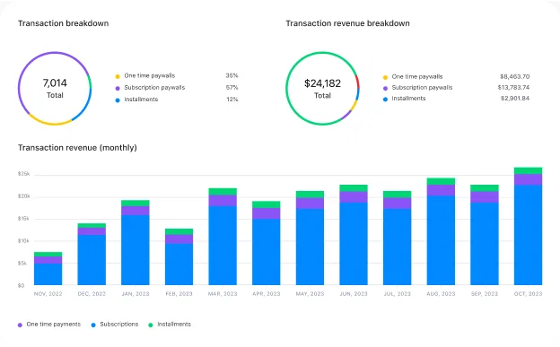This screenshot has height=347, width=560.
Task: Click the blue Subscriptions segment of SEP, 2023 bar
Action: [485, 244]
